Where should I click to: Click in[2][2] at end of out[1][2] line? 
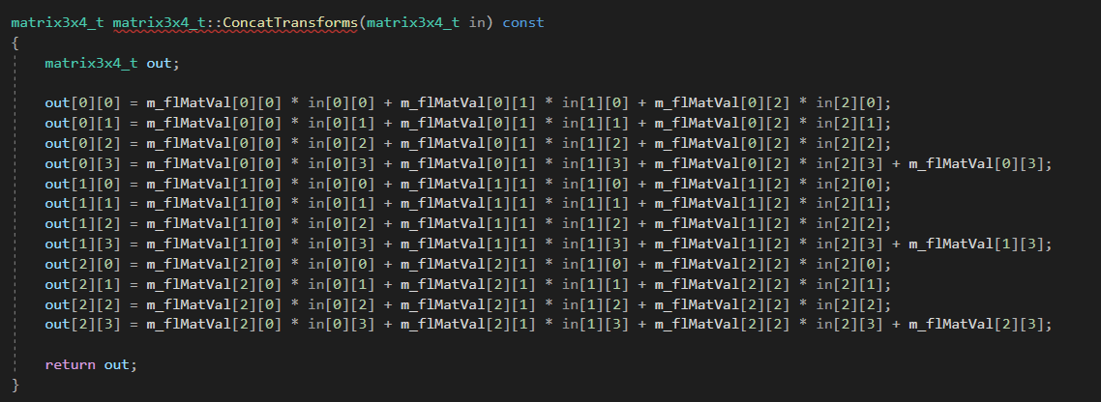(848, 224)
